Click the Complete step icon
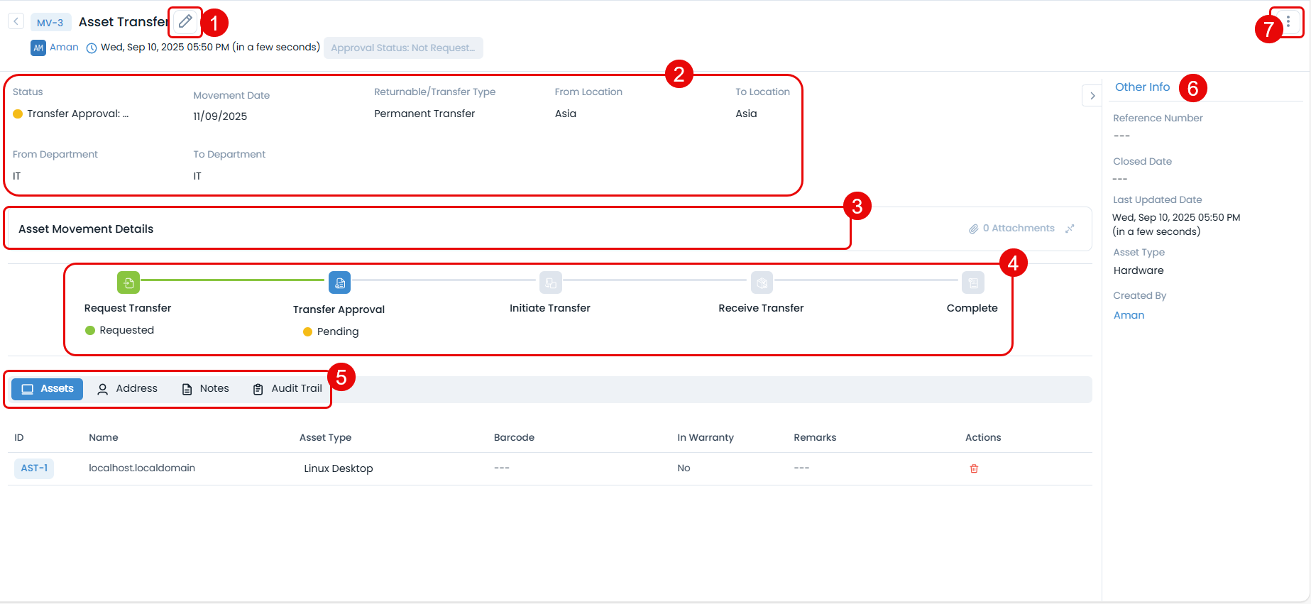Screen dimensions: 1311x604 (973, 282)
